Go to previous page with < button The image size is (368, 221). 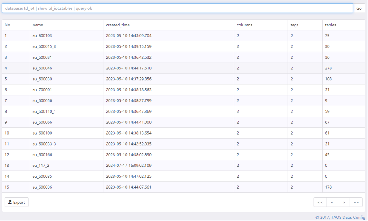pyautogui.click(x=332, y=202)
